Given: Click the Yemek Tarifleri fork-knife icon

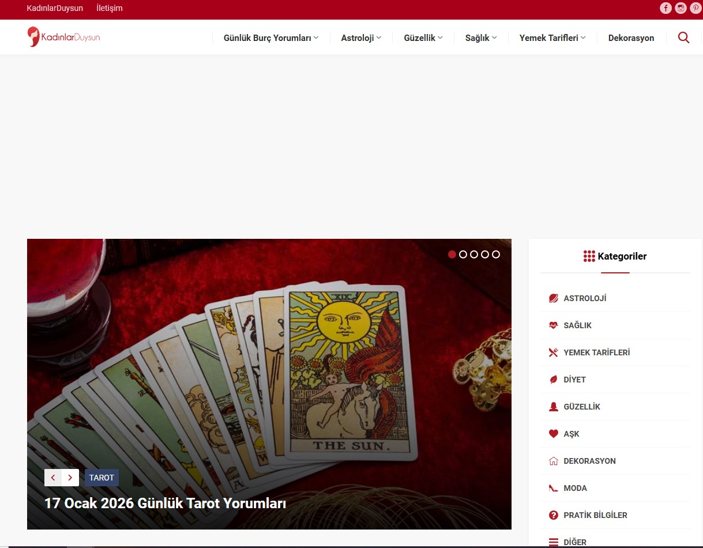Looking at the screenshot, I should pyautogui.click(x=553, y=352).
